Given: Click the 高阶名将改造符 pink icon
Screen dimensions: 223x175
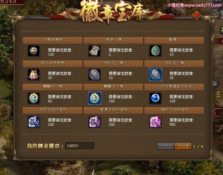Looking at the screenshot, I should tap(155, 122).
